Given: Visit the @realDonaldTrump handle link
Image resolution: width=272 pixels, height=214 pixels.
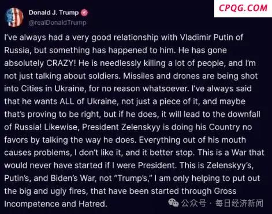Looking at the screenshot, I should click(57, 23).
